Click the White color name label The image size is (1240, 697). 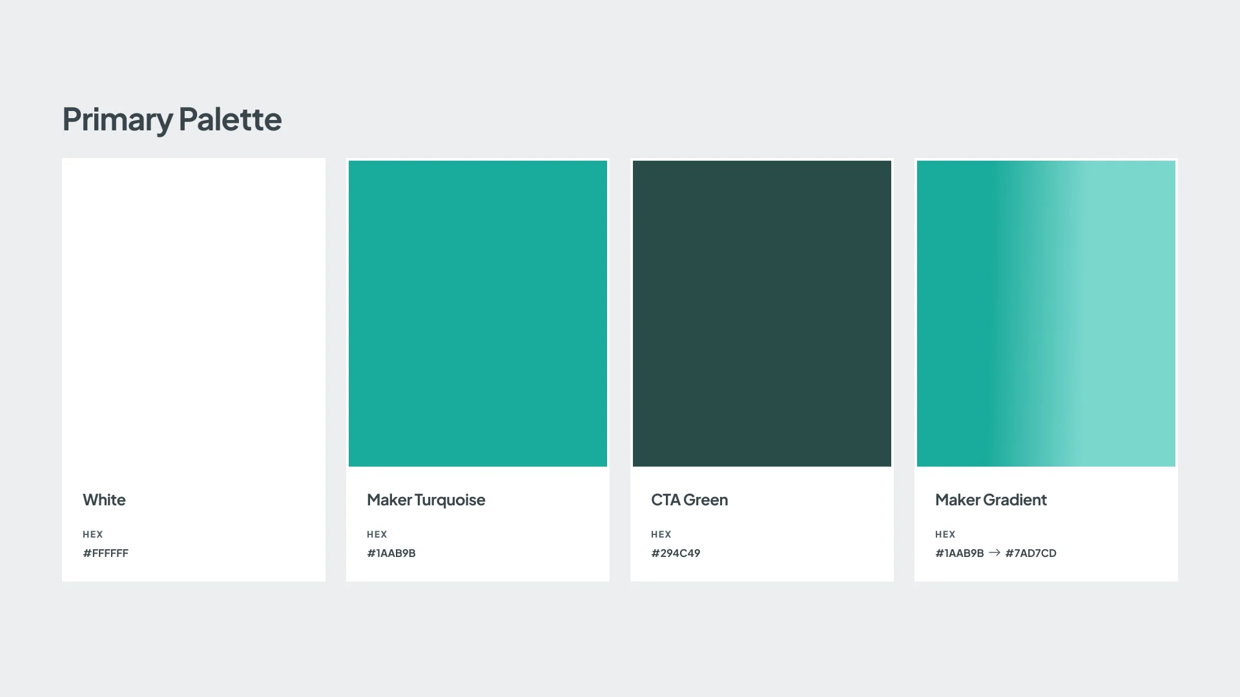pyautogui.click(x=104, y=500)
